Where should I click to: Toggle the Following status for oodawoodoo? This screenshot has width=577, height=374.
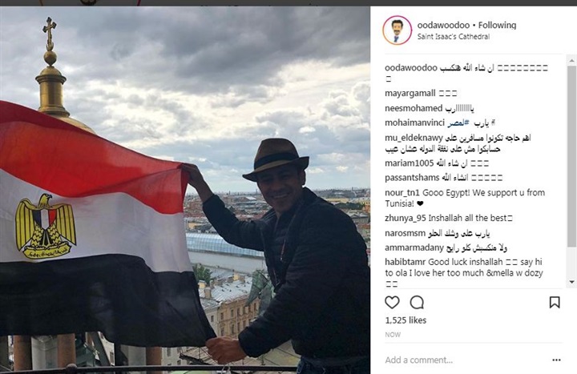497,25
